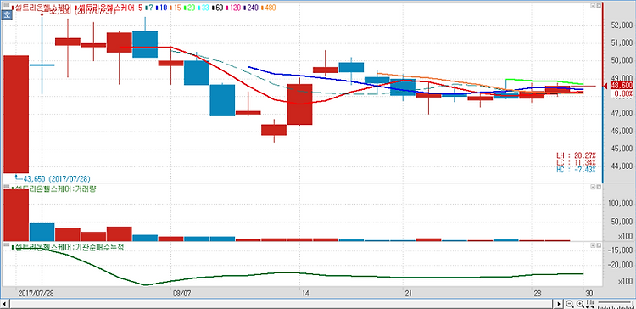The height and width of the screenshot is (309, 636).
Task: Click the 52,000 price axis label
Action: (x=622, y=25)
